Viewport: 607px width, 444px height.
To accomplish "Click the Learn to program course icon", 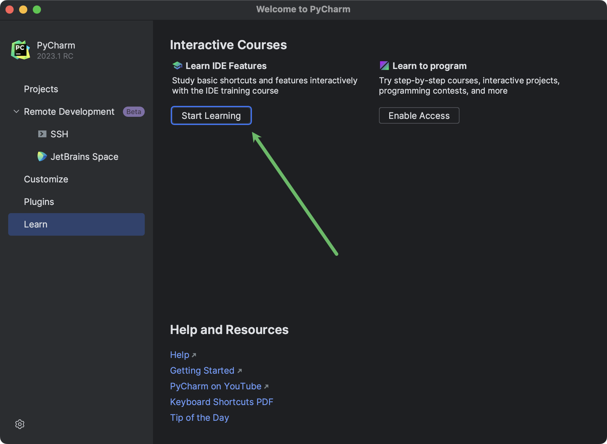I will (384, 65).
